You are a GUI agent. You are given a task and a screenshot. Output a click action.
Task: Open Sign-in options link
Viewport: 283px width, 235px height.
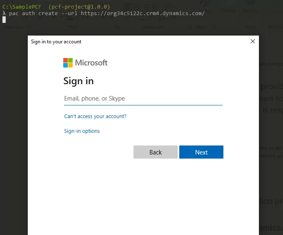pyautogui.click(x=82, y=131)
